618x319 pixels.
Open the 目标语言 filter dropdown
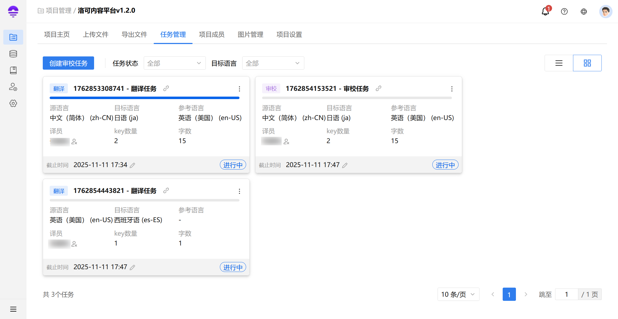pos(273,63)
